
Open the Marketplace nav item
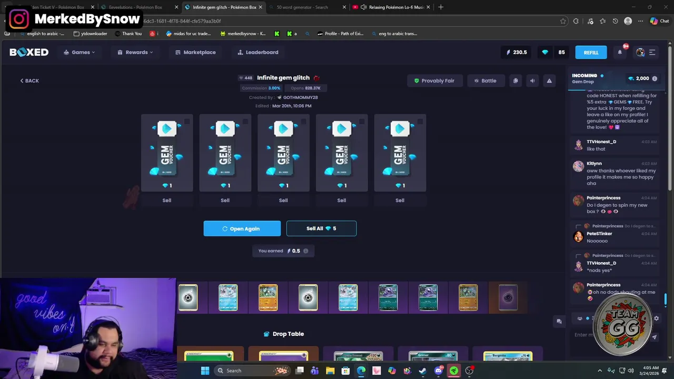tap(195, 52)
